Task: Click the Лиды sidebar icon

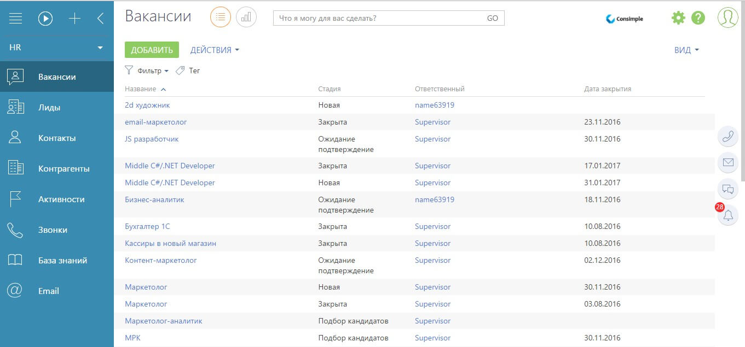Action: click(x=15, y=107)
